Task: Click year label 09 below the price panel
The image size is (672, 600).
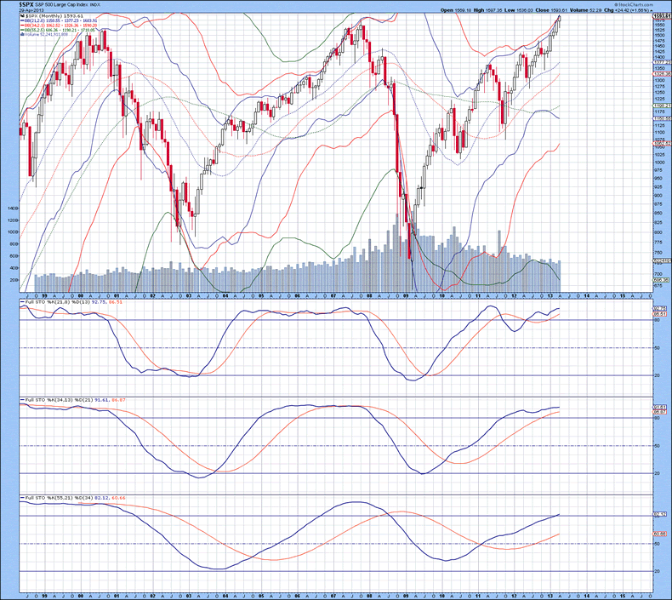Action: (x=407, y=295)
